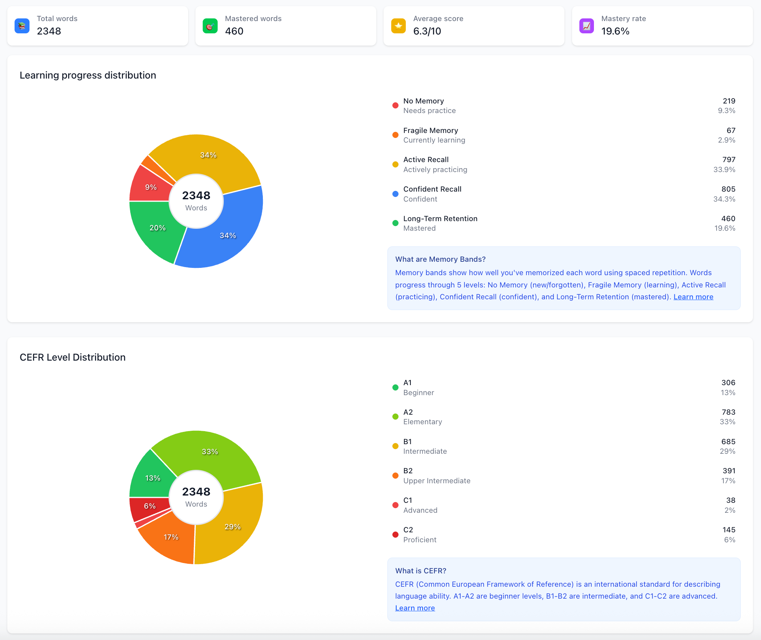The height and width of the screenshot is (640, 761).
Task: Click the orange B2 legend dot
Action: [x=395, y=476]
